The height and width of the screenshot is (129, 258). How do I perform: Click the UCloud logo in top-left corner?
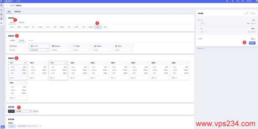[2, 1]
